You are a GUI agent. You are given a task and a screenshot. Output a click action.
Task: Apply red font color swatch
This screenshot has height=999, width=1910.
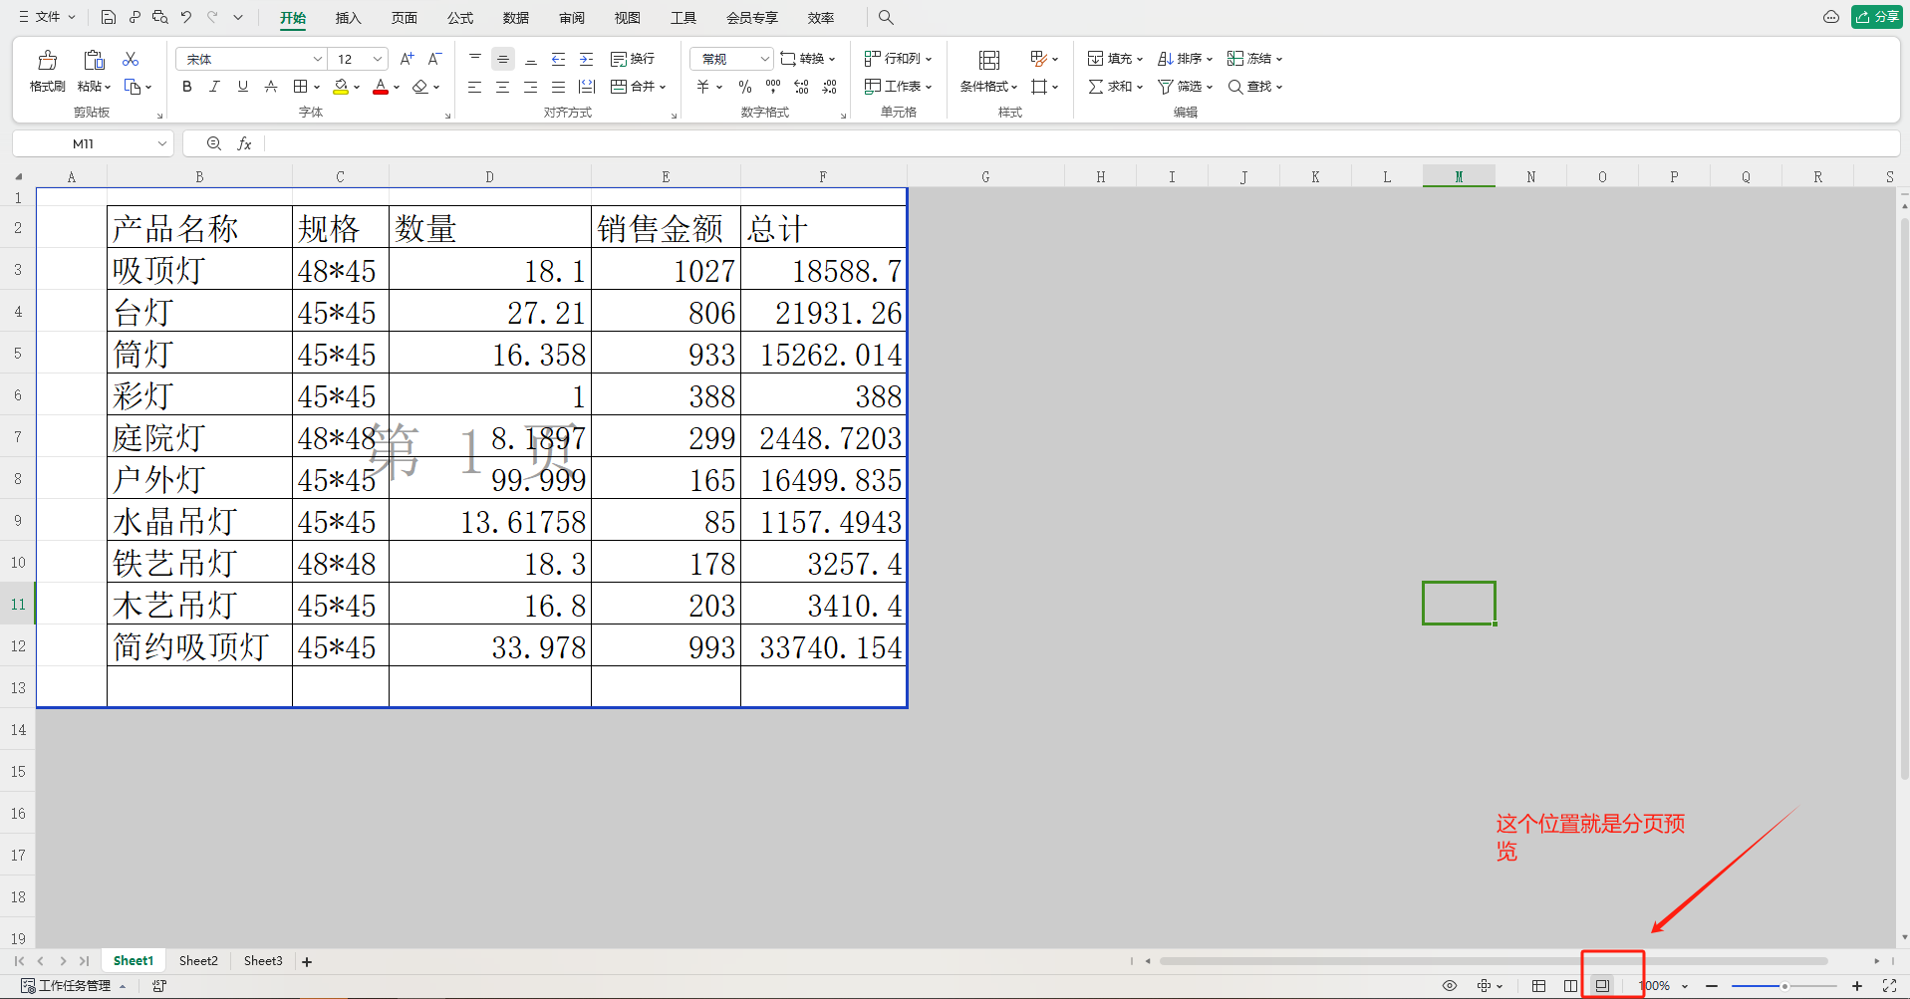coord(380,87)
